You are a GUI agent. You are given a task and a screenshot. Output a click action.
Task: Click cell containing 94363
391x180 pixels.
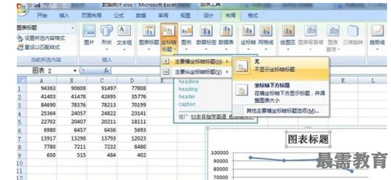click(41, 88)
